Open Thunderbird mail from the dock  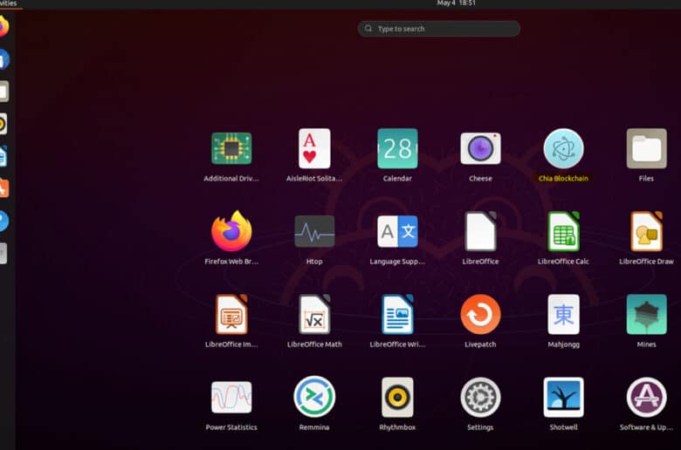(3, 59)
